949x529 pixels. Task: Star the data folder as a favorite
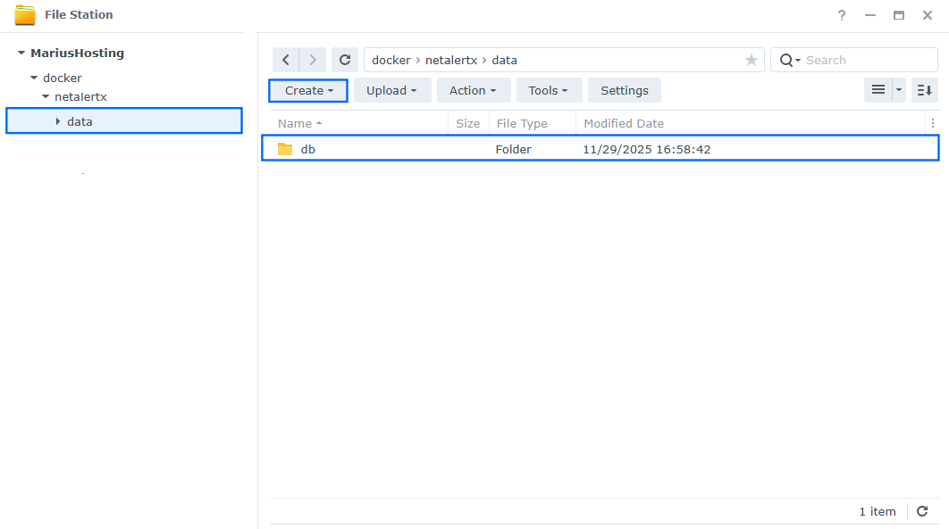point(751,59)
